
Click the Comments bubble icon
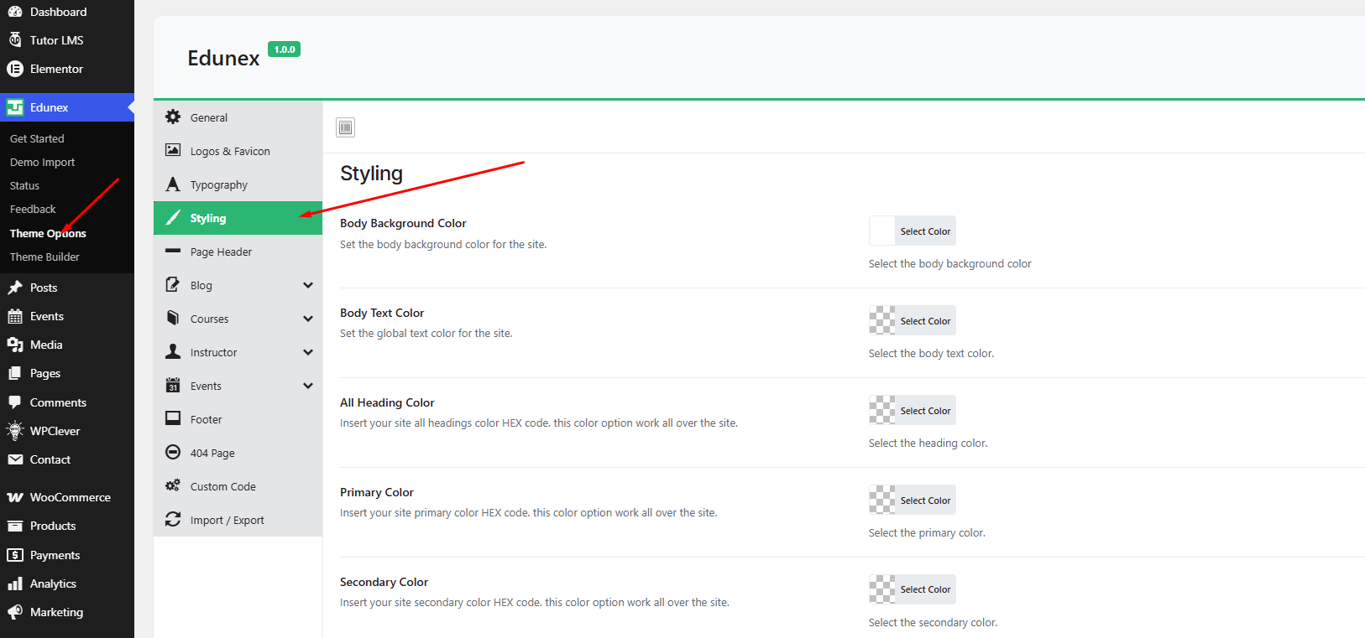click(15, 402)
